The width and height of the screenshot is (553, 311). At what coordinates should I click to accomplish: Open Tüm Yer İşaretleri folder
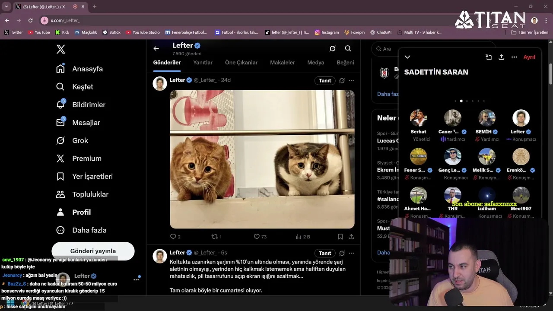pyautogui.click(x=530, y=32)
